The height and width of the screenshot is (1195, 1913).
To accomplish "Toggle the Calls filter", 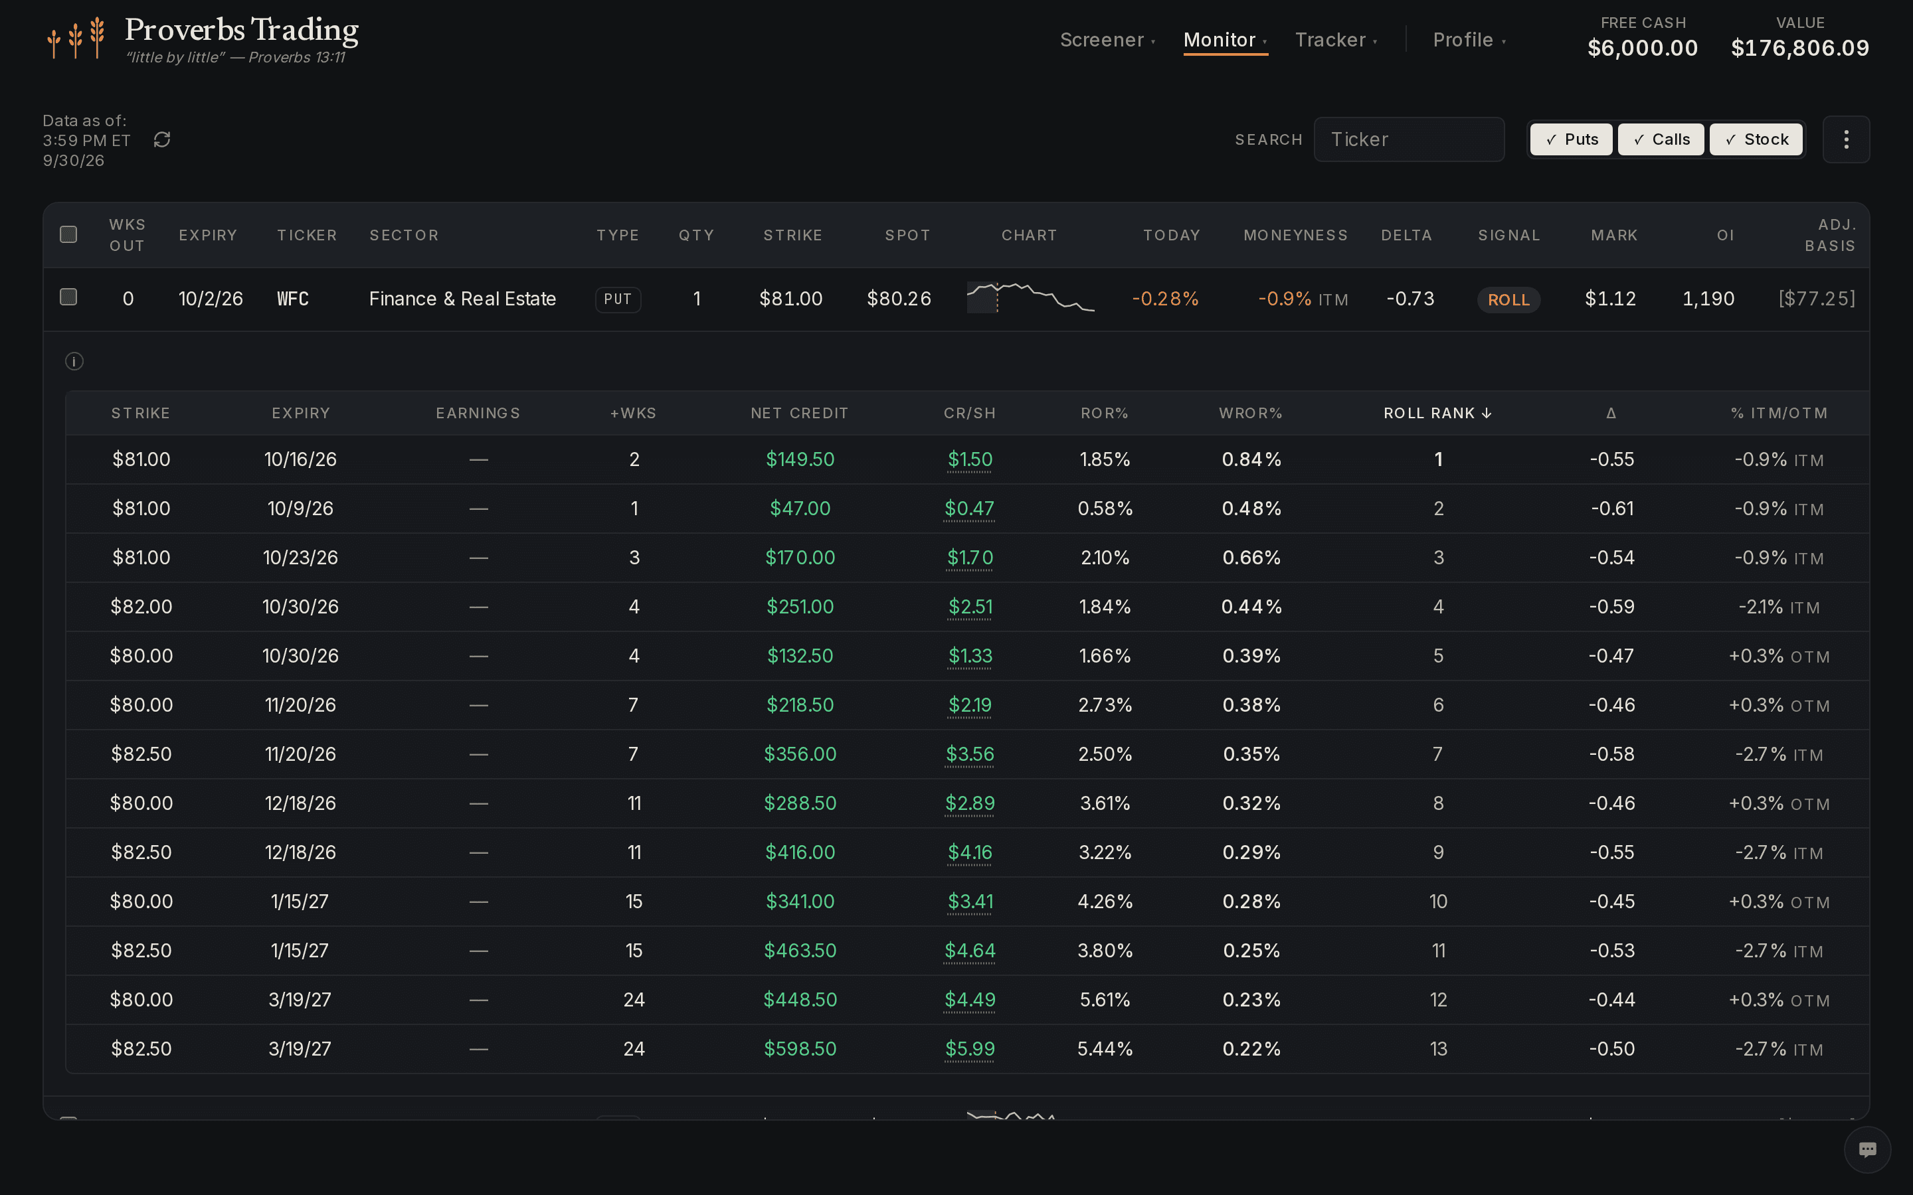I will click(x=1661, y=140).
